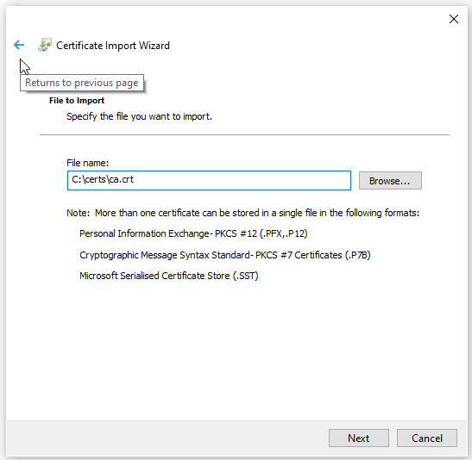The image size is (472, 460).
Task: Click the 'Certificate Import Wizard' title text
Action: tap(113, 46)
